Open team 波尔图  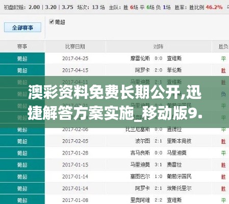pos(142,141)
